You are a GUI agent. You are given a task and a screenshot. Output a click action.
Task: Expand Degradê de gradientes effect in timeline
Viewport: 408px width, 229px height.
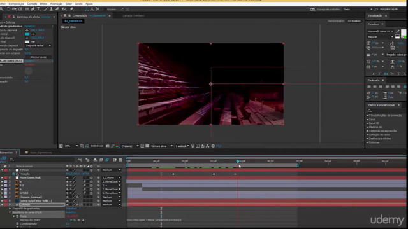pyautogui.click(x=10, y=209)
